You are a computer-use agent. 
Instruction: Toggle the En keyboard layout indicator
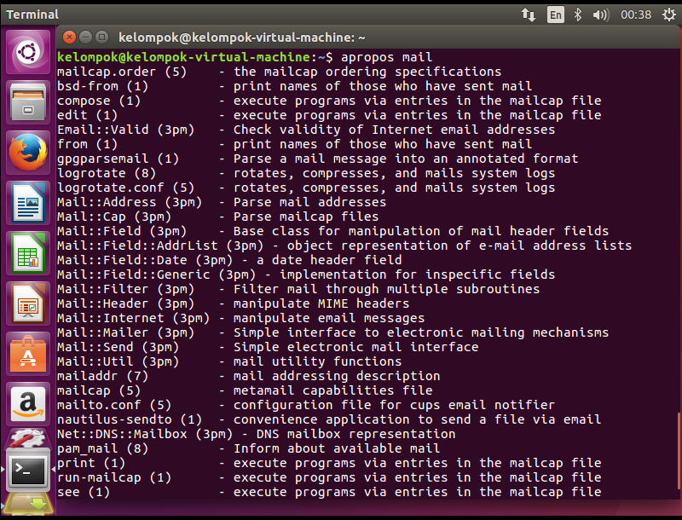pos(555,13)
